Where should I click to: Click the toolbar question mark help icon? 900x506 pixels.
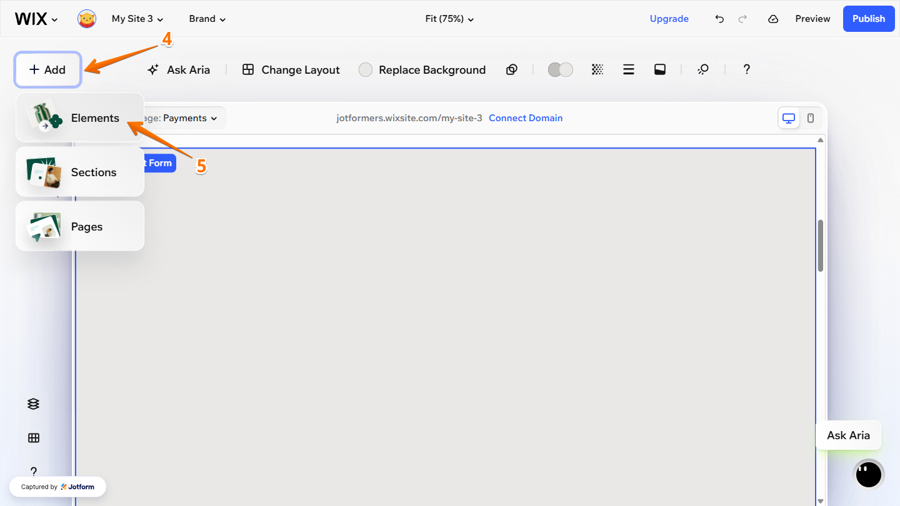coord(746,69)
